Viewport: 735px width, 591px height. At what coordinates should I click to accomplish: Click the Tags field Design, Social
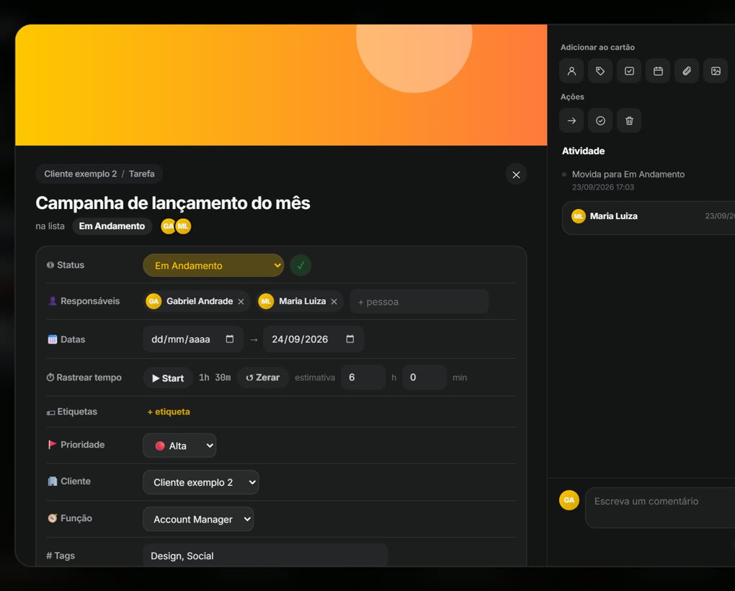pos(265,556)
